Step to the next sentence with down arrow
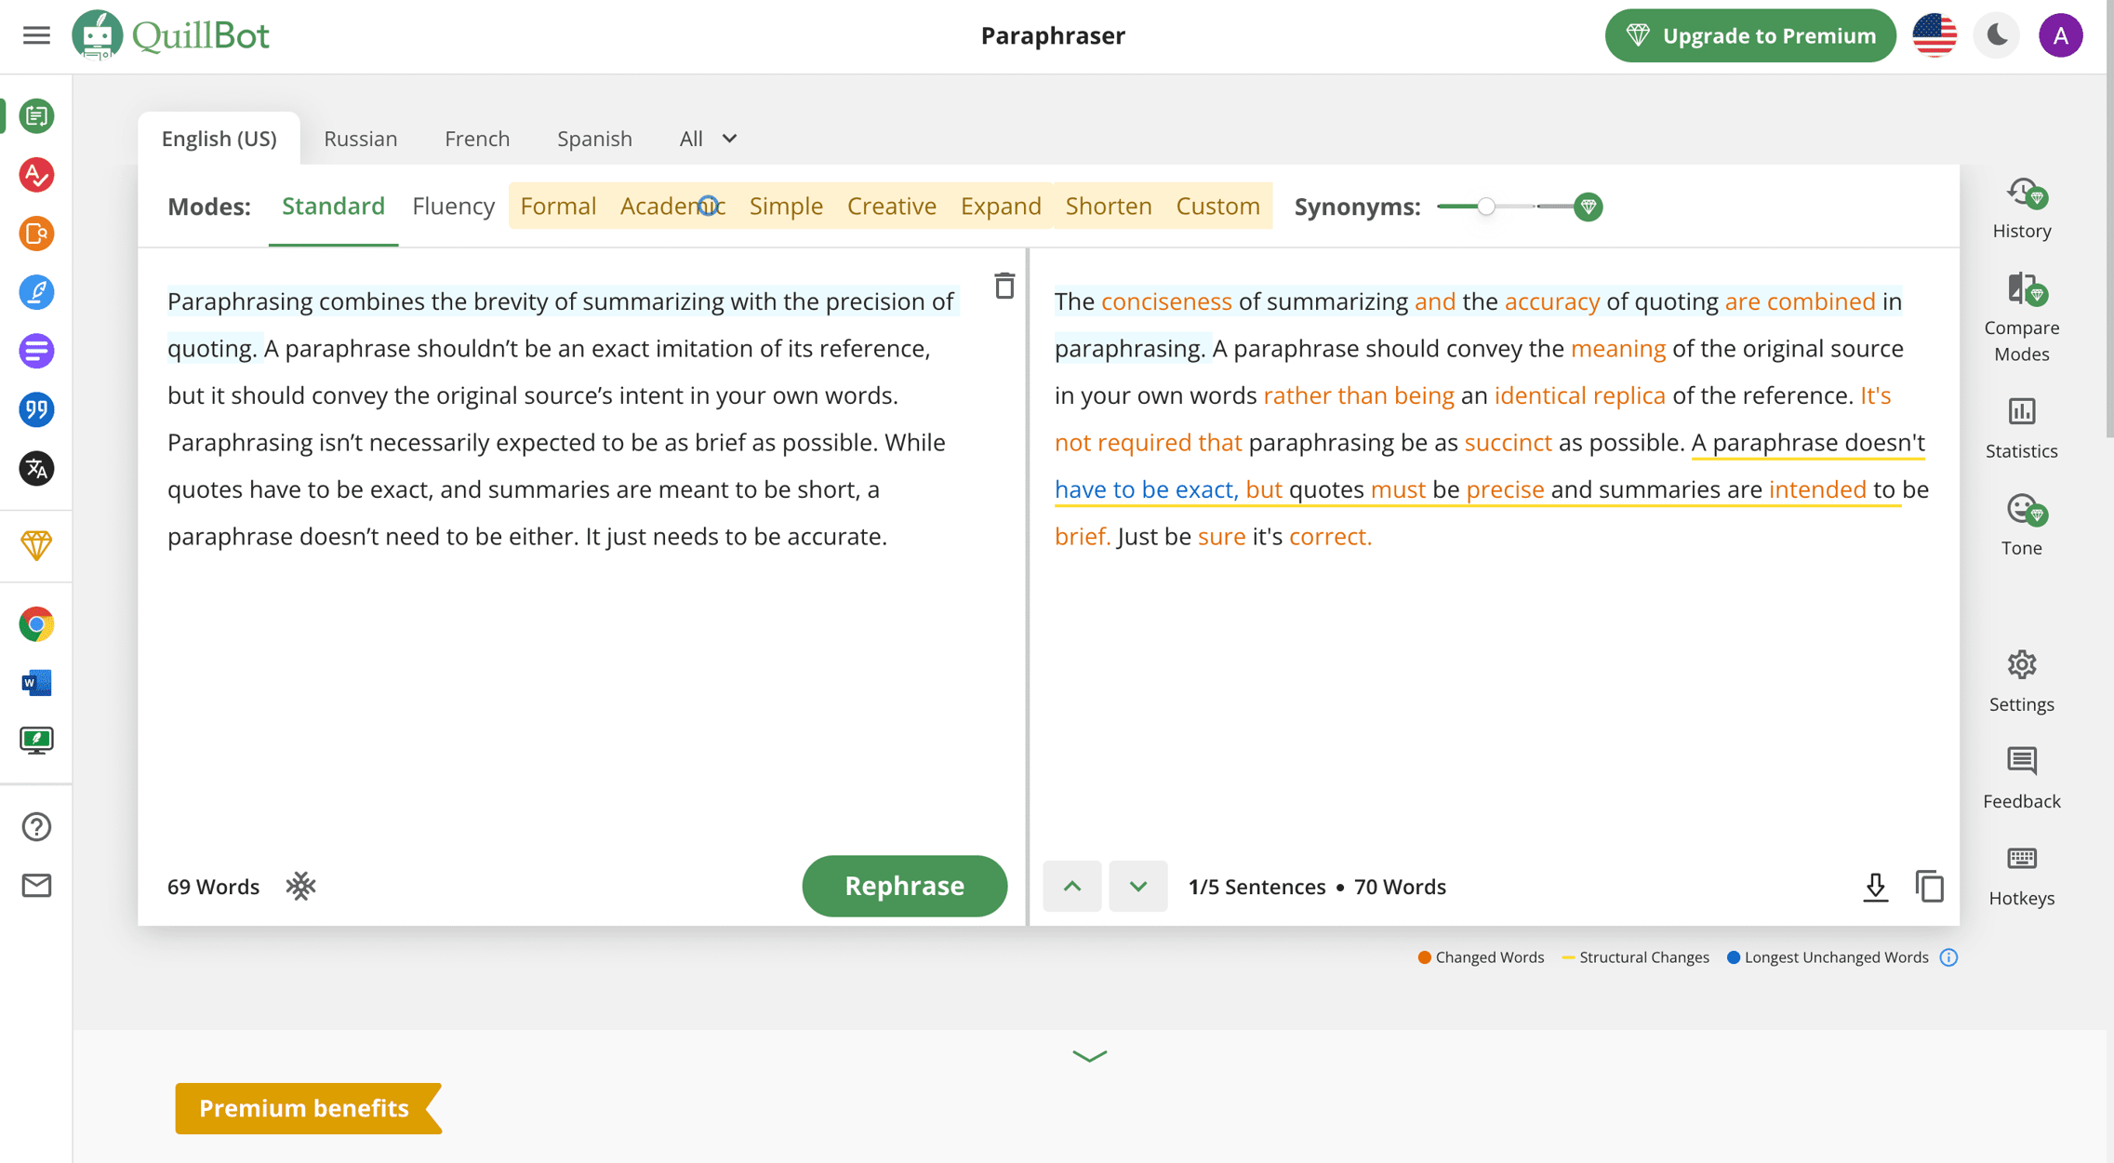 (x=1138, y=886)
